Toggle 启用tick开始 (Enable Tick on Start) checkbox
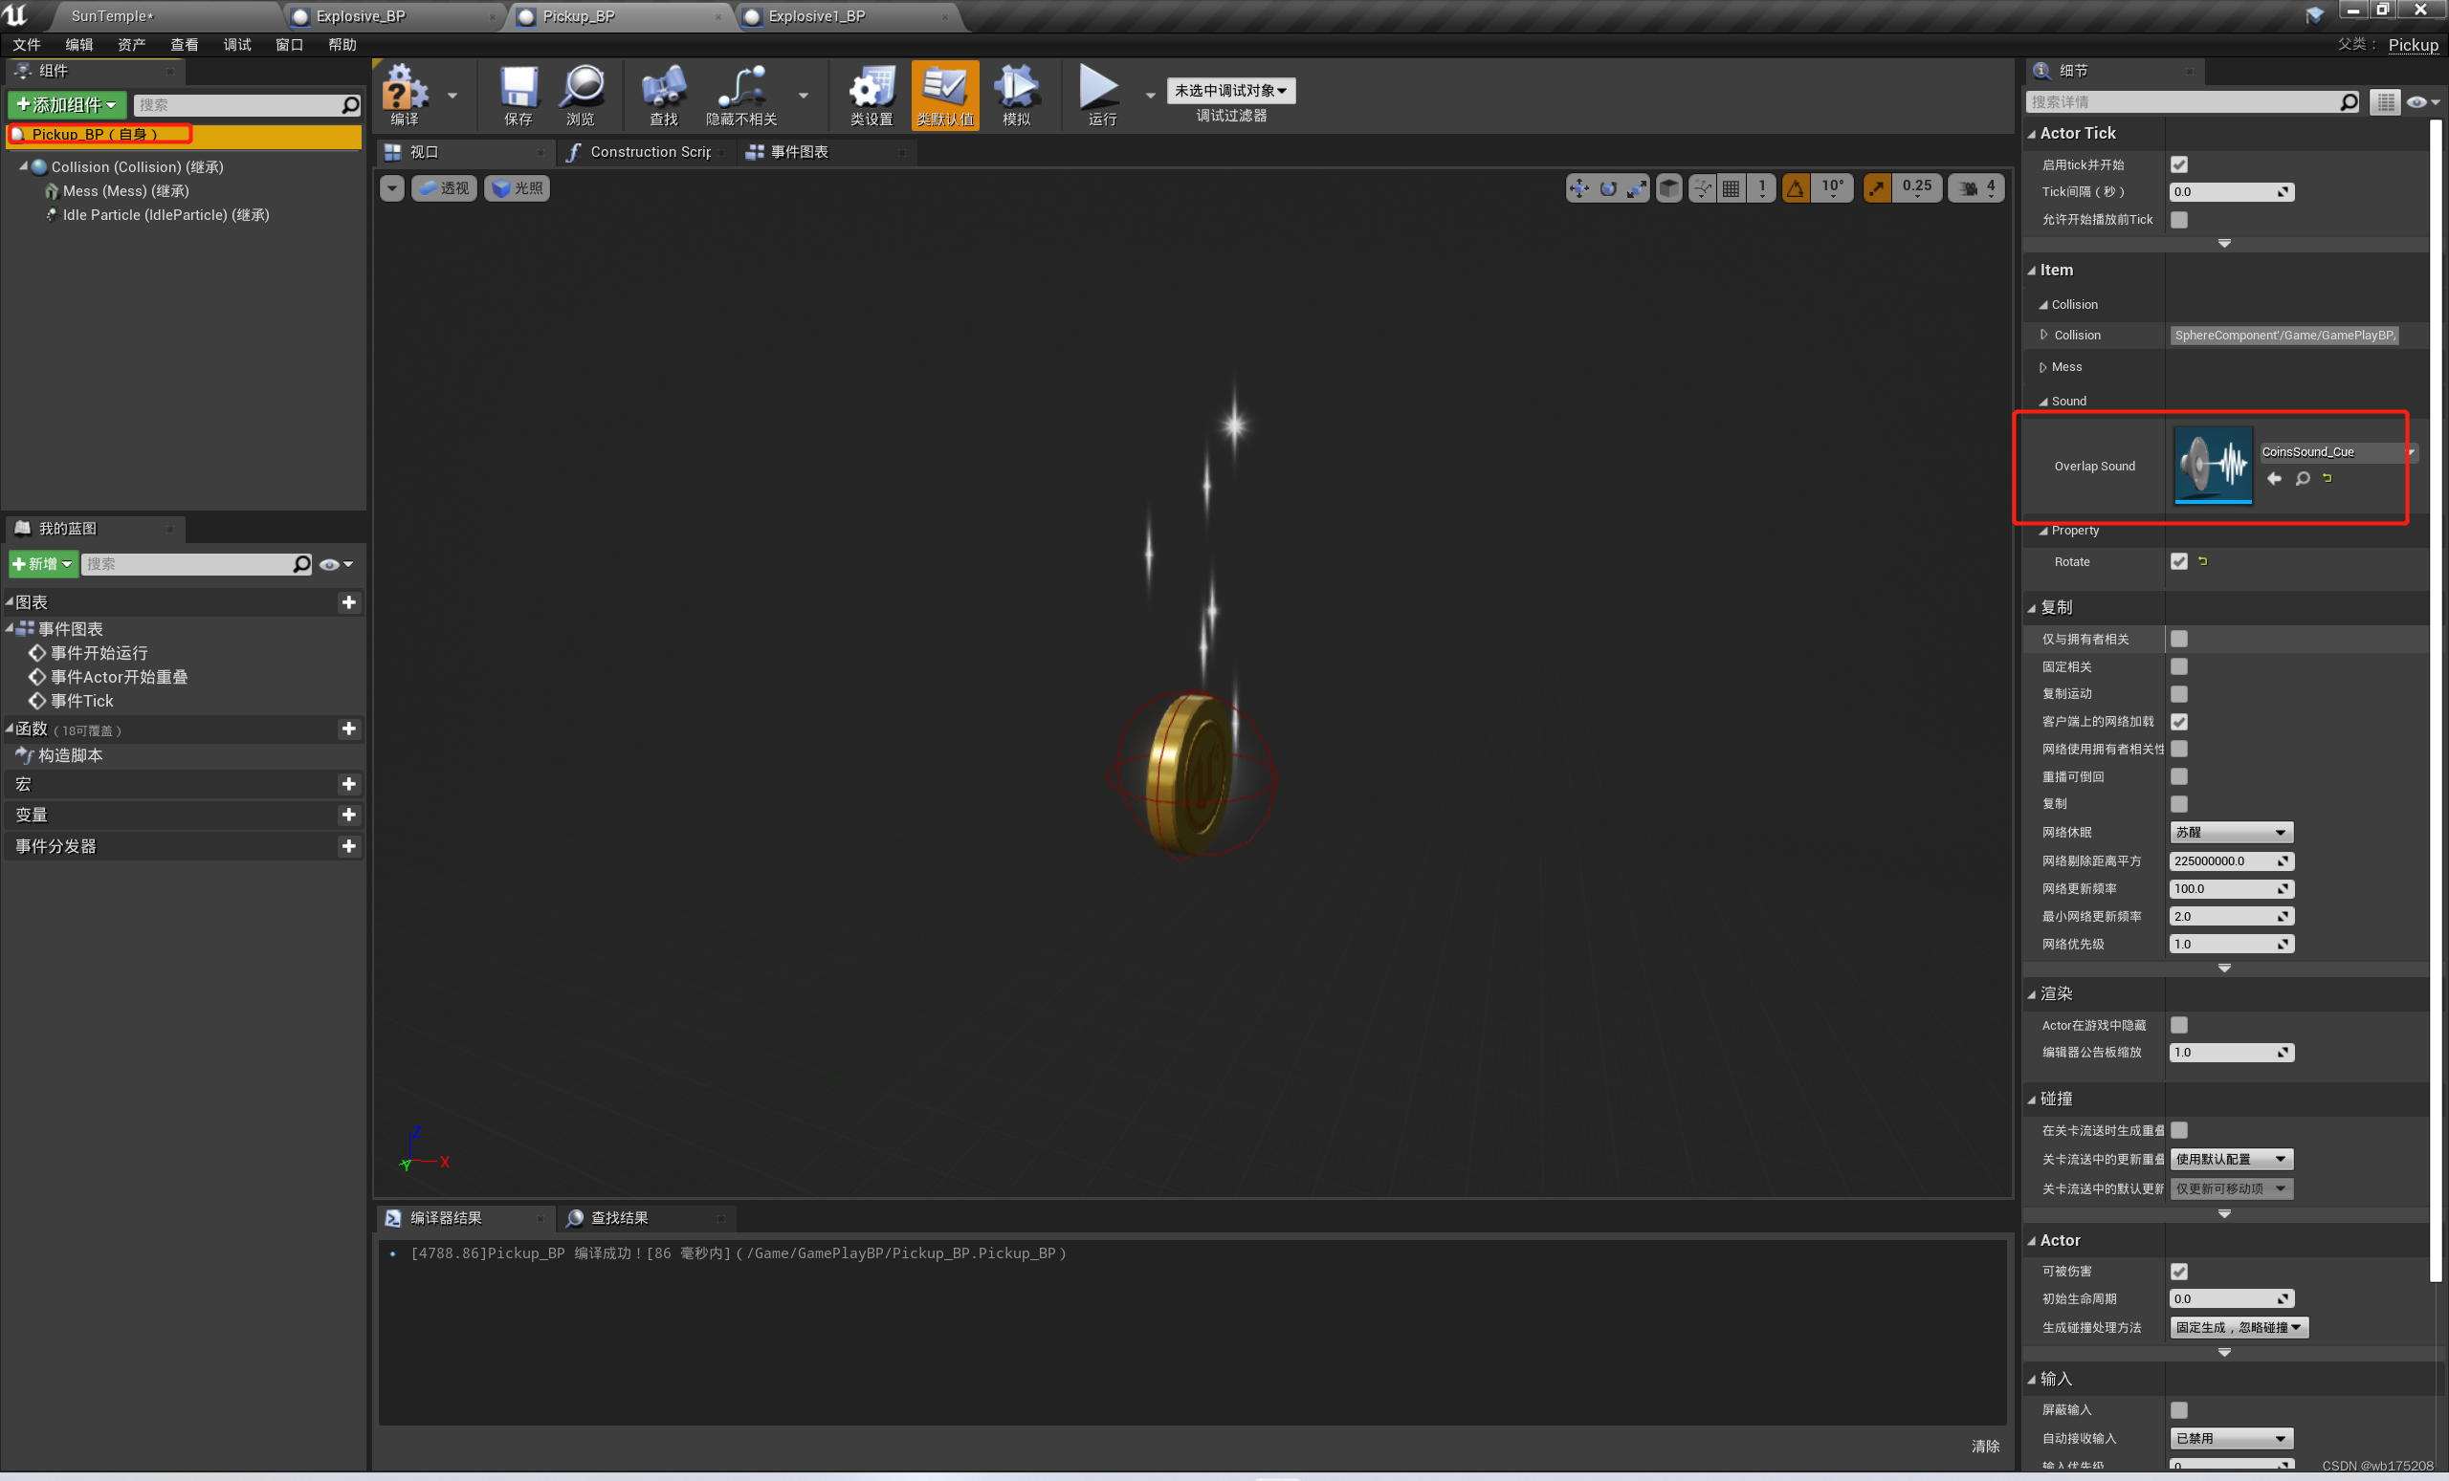This screenshot has width=2449, height=1481. pyautogui.click(x=2178, y=163)
